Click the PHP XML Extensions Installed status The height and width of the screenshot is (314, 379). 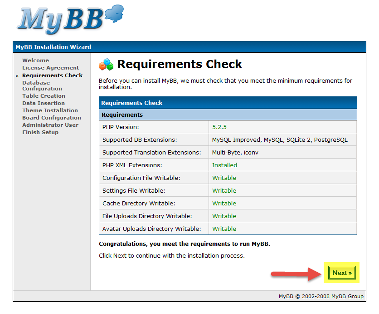click(x=224, y=165)
